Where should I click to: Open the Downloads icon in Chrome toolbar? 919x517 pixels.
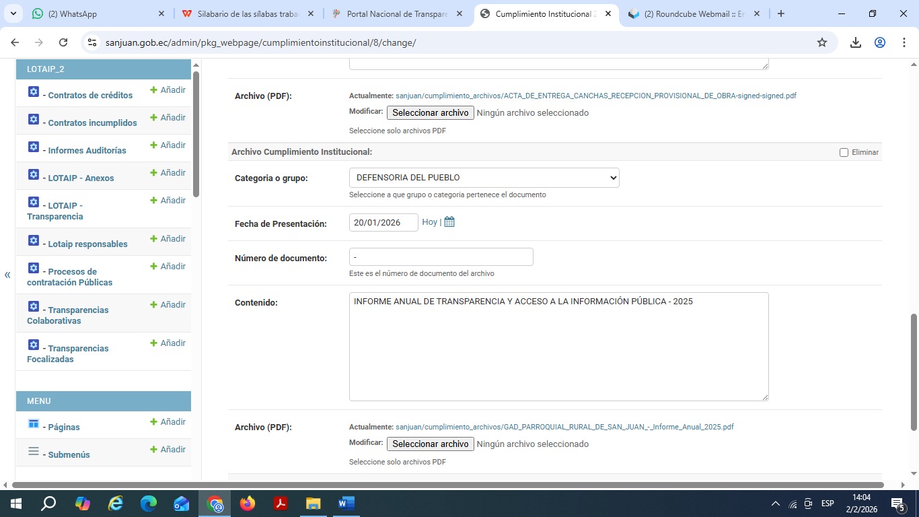click(855, 42)
